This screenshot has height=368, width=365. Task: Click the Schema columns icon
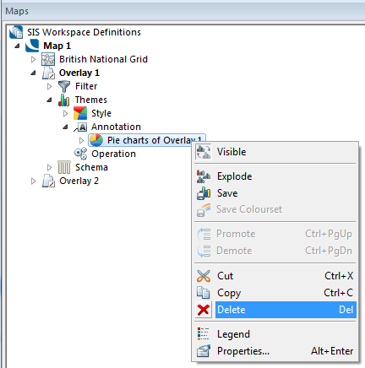pyautogui.click(x=64, y=167)
